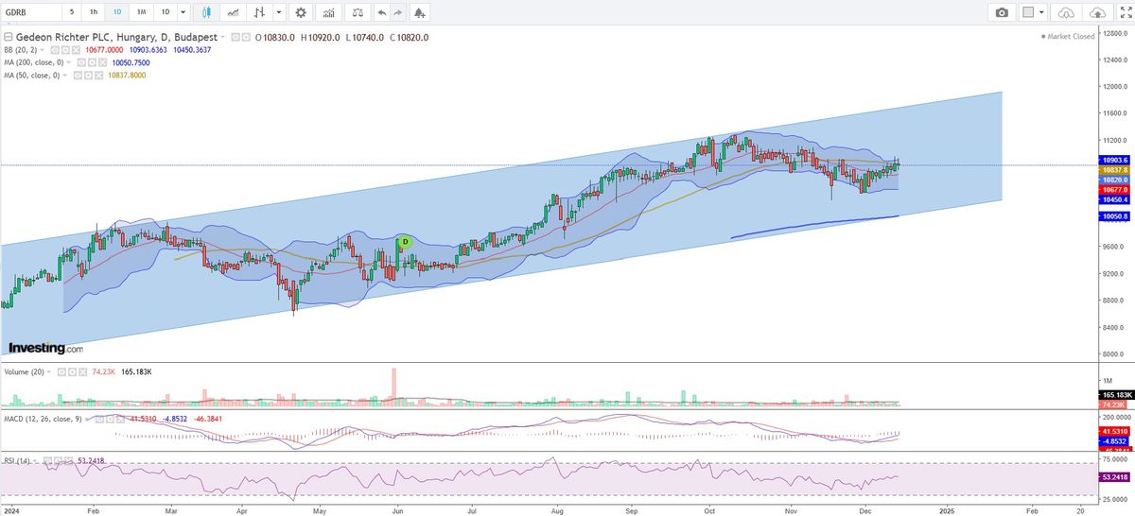Open the chart type dropdown arrow

[x=278, y=12]
